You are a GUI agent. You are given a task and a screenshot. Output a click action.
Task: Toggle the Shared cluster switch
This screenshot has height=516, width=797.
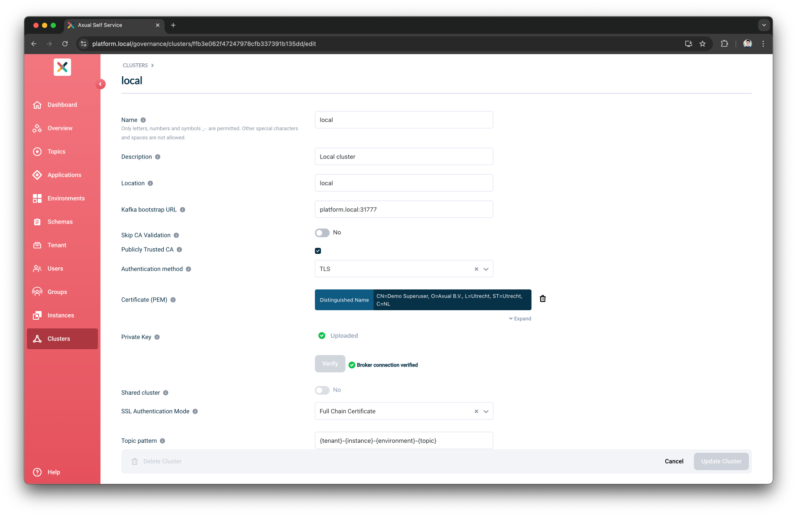pyautogui.click(x=322, y=390)
